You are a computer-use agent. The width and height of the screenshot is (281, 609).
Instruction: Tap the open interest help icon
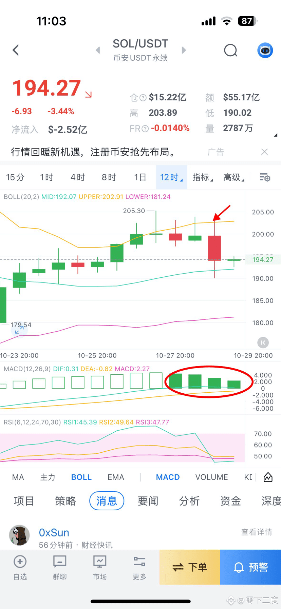pyautogui.click(x=143, y=98)
